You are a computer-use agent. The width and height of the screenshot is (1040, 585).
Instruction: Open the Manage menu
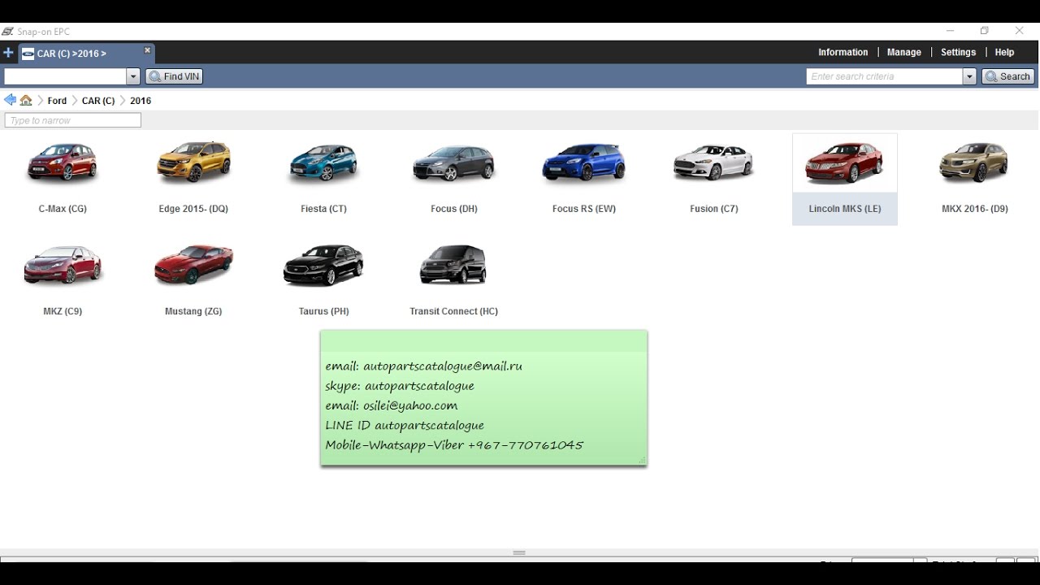[x=903, y=52]
